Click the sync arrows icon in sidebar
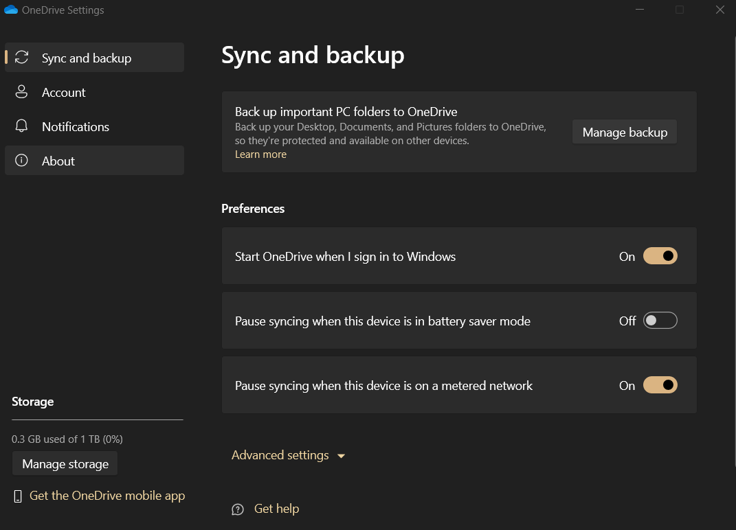 pyautogui.click(x=21, y=57)
